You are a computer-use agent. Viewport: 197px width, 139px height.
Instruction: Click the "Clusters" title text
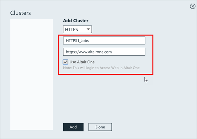pos(21,13)
